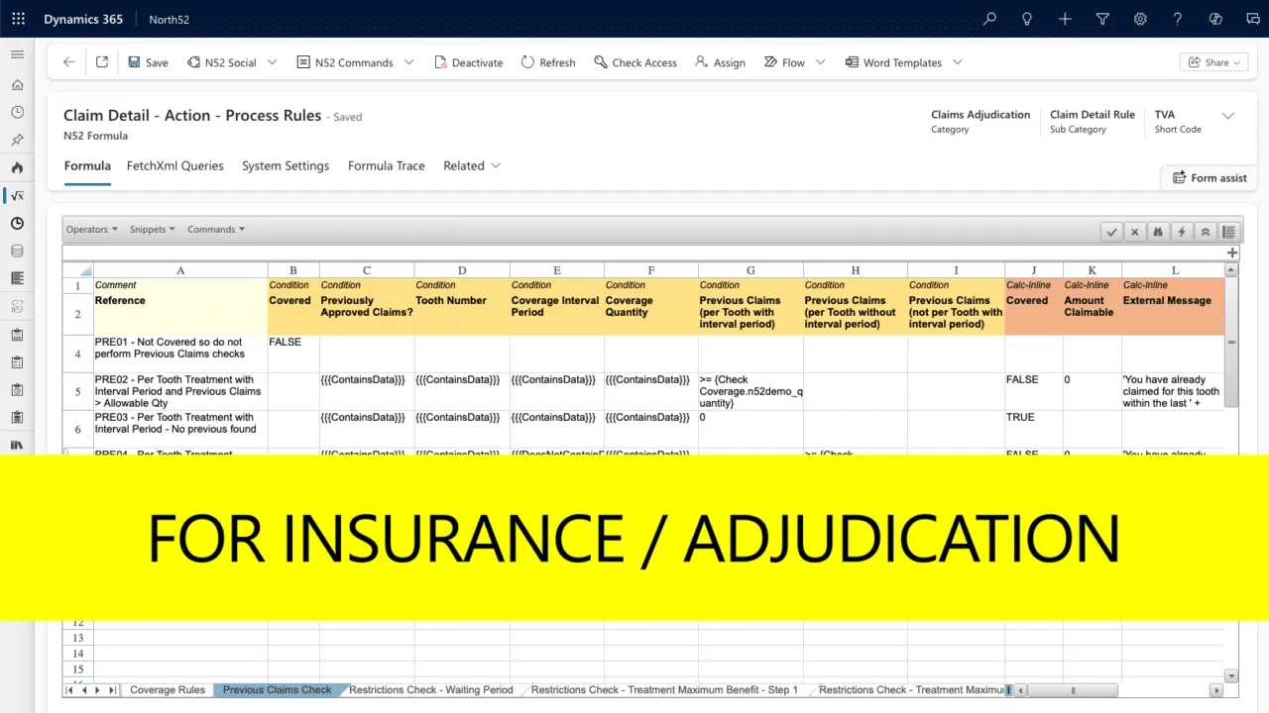
Task: Select the Formula tab
Action: pyautogui.click(x=87, y=166)
